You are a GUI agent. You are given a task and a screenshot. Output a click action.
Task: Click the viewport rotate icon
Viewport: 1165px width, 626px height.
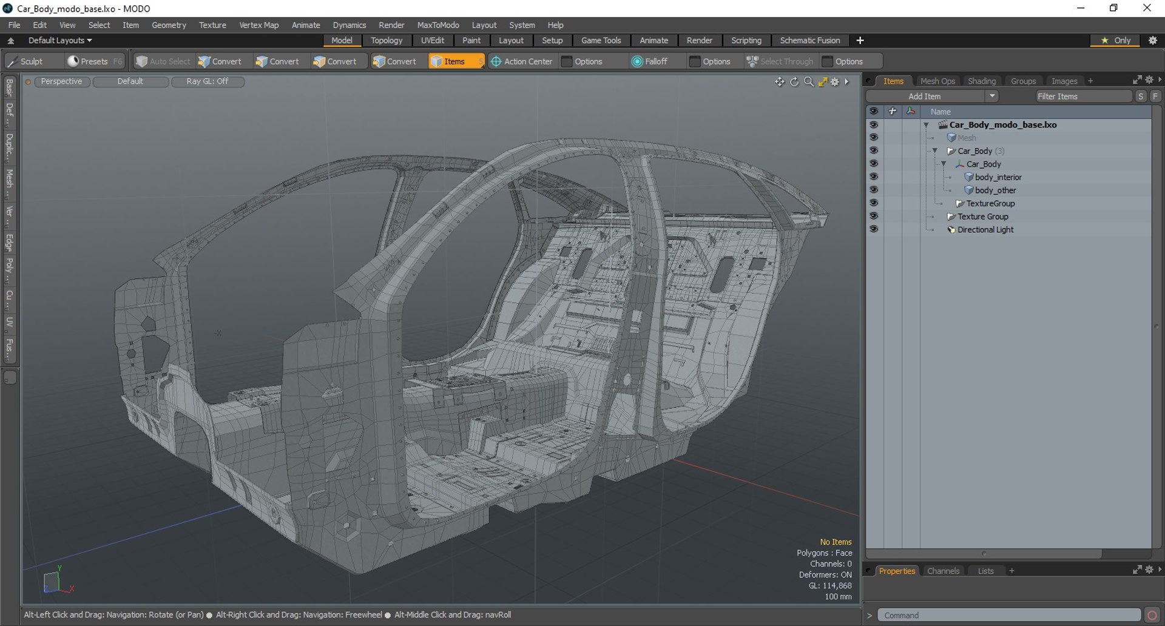coord(794,82)
